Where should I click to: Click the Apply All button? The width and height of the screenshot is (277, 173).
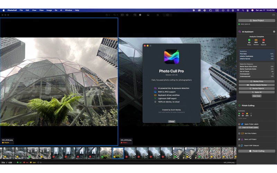[x=257, y=92]
